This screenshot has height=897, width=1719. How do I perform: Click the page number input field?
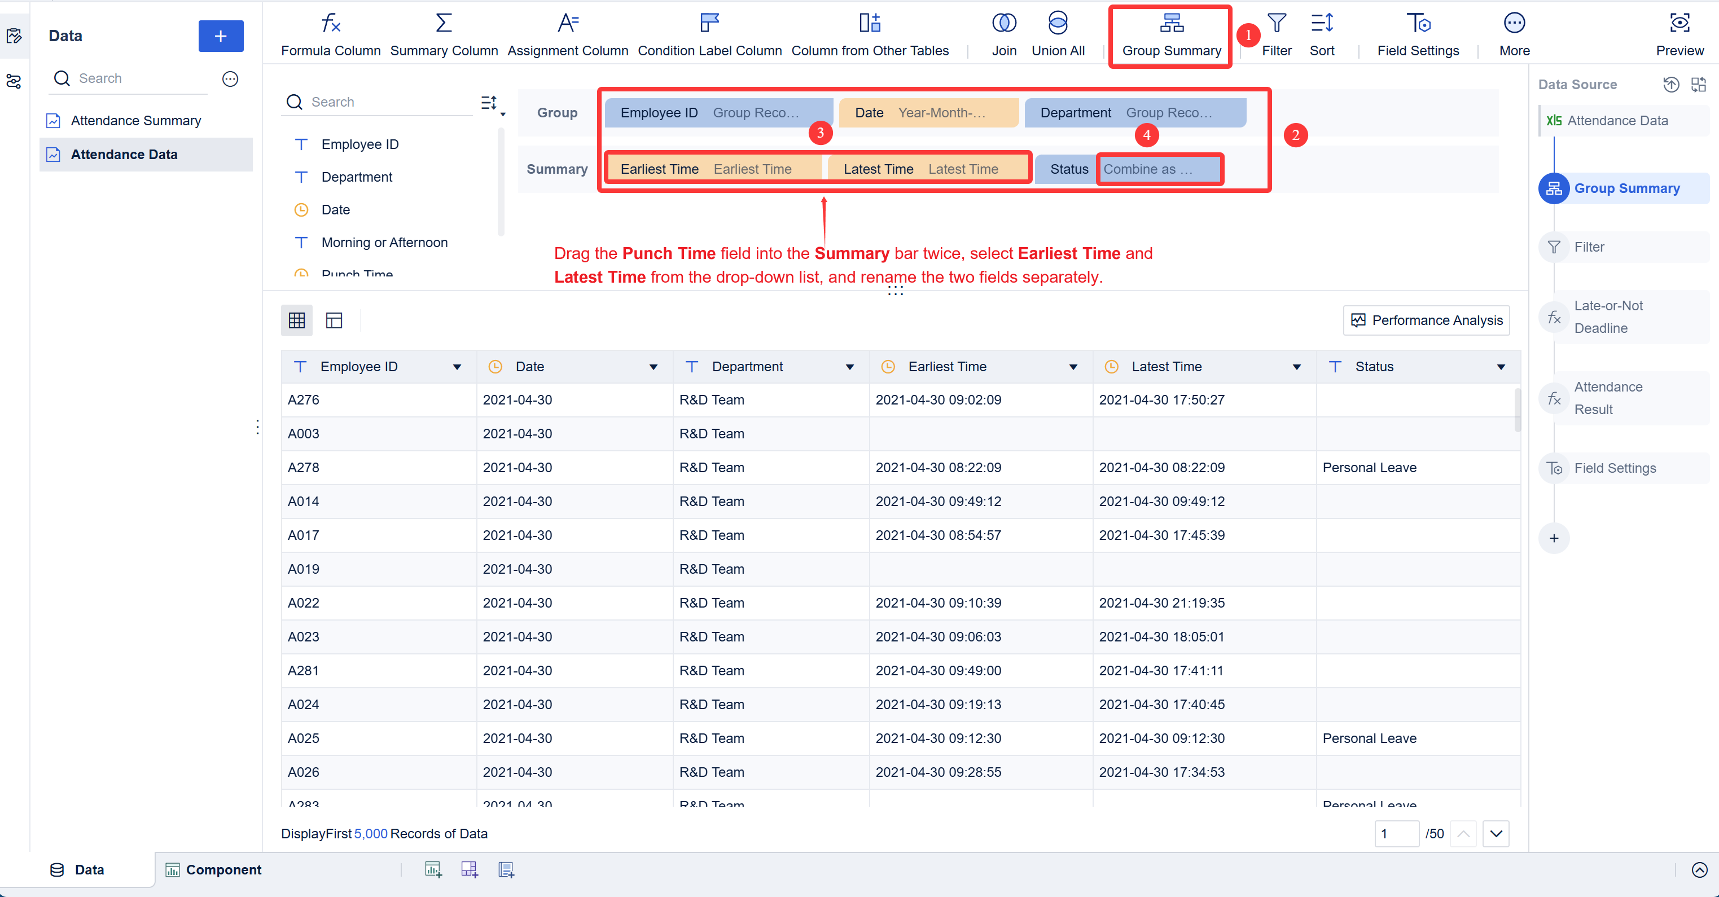(1397, 834)
